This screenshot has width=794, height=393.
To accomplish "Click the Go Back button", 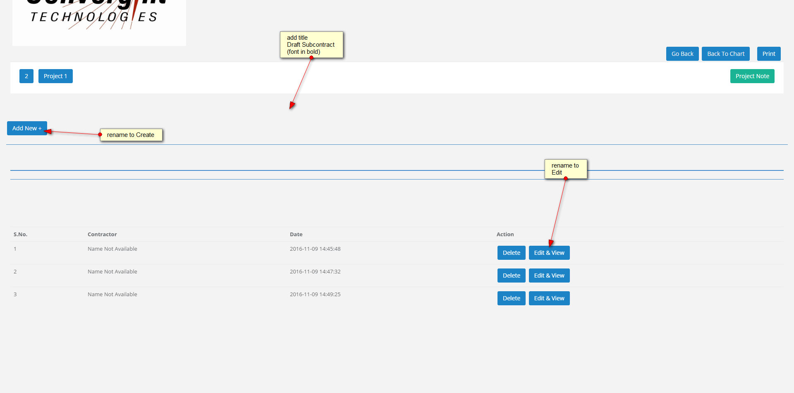I will tap(682, 54).
